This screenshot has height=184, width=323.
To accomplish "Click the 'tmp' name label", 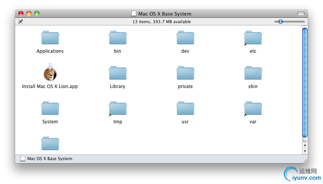I will 118,122.
